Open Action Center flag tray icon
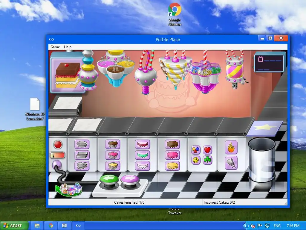Screen dimensions: 306x230 pos(260,226)
